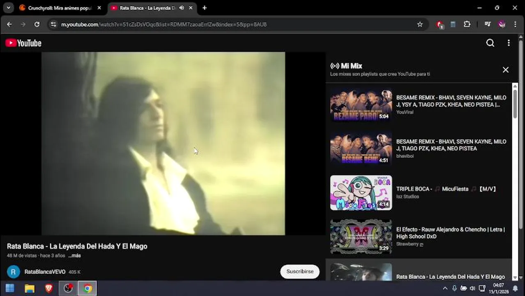
Task: Open a new browser tab
Action: pos(204,8)
